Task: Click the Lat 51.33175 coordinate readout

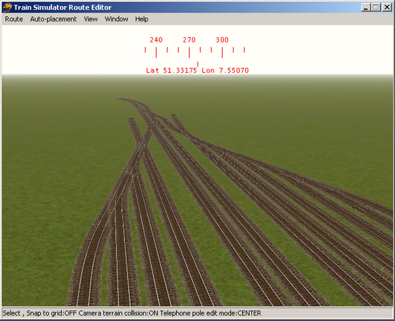Action: tap(172, 70)
